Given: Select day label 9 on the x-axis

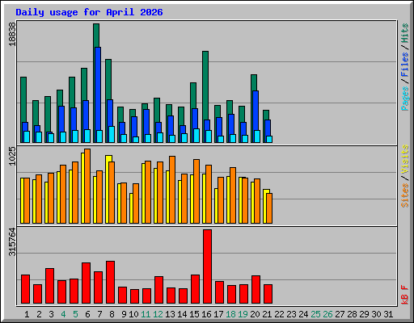Looking at the screenshot, I should point(124,314).
